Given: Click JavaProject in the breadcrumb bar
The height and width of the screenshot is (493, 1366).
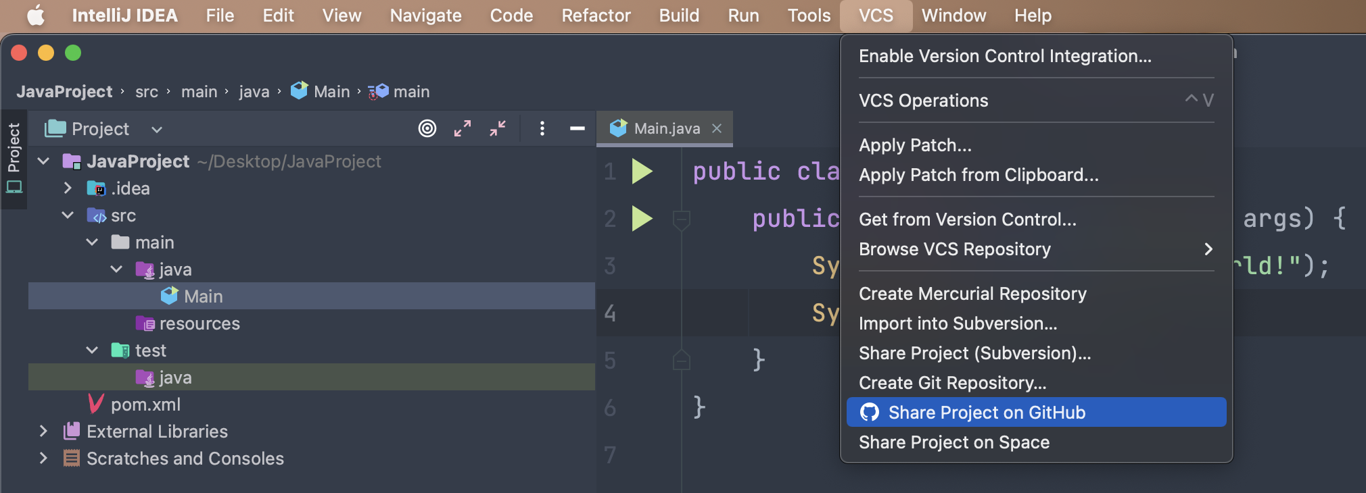Looking at the screenshot, I should click(64, 91).
